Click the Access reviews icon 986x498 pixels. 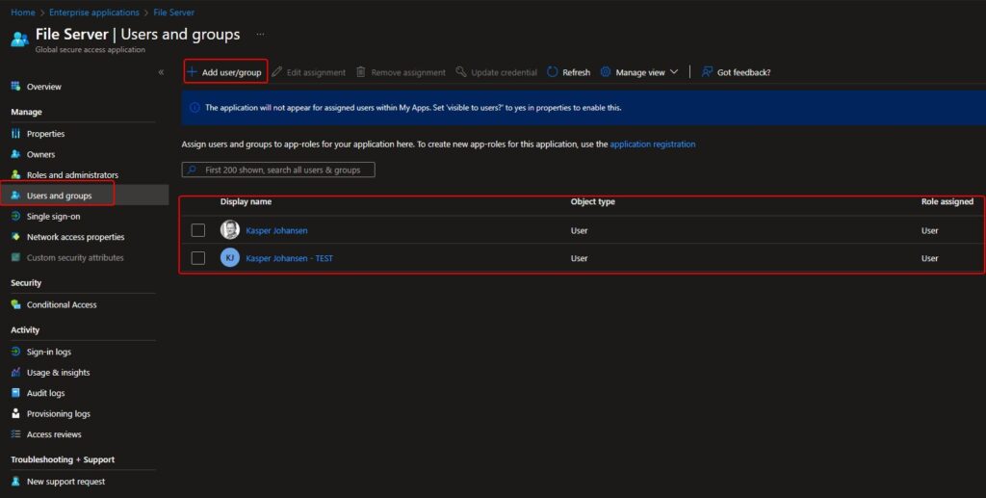(15, 434)
